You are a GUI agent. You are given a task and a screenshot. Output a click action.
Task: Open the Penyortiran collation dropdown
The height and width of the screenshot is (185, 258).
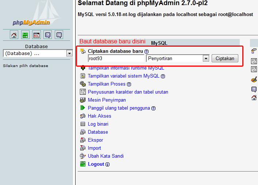click(178, 58)
